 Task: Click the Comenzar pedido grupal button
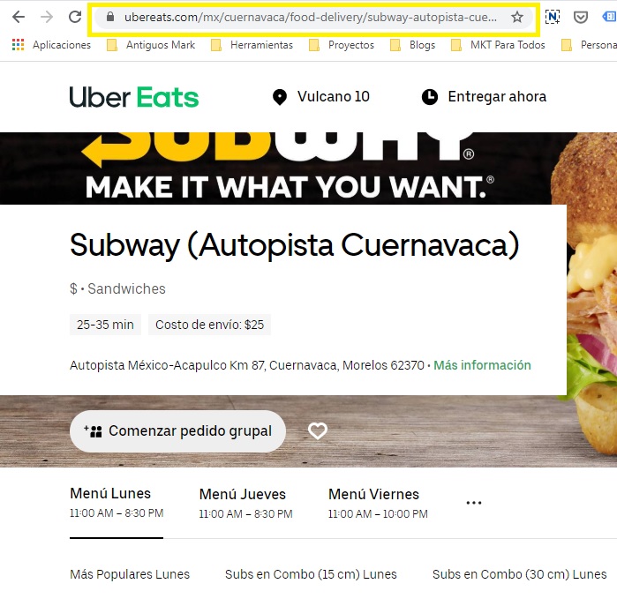[177, 431]
